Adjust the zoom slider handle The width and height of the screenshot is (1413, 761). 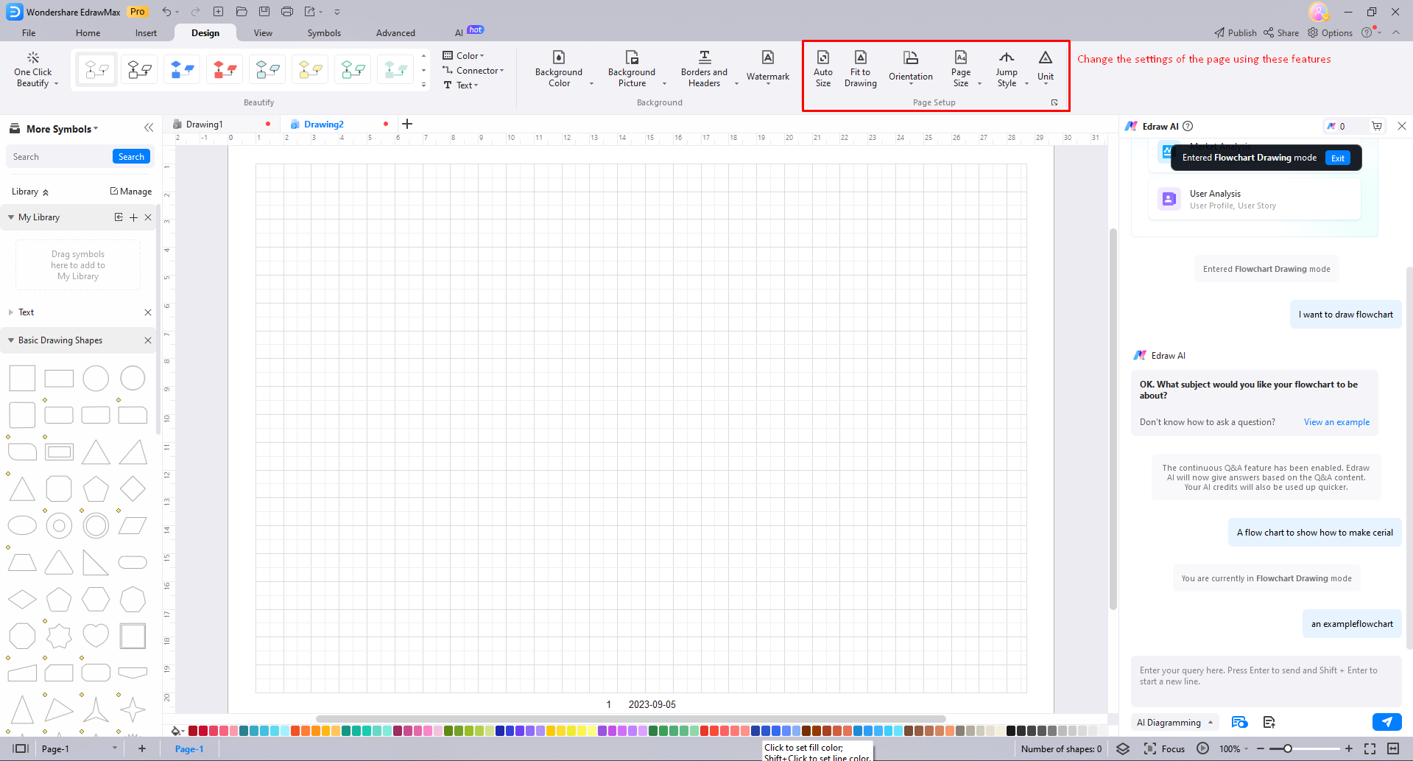(x=1288, y=748)
